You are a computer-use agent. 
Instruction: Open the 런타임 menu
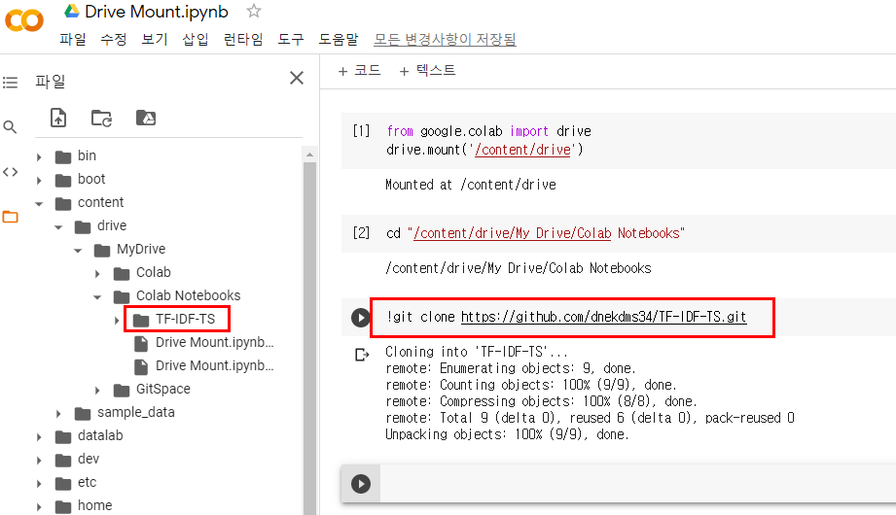tap(243, 39)
